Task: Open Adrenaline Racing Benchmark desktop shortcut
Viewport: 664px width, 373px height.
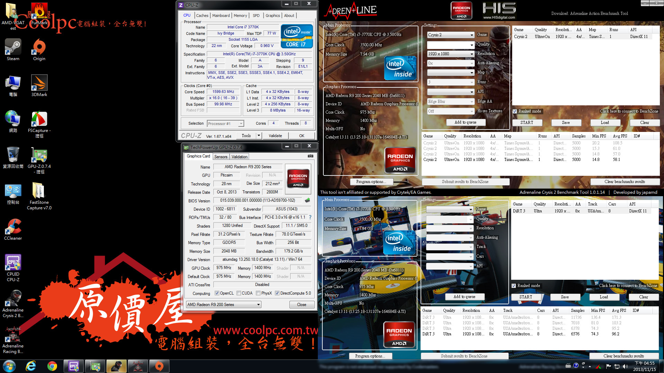Action: click(13, 340)
